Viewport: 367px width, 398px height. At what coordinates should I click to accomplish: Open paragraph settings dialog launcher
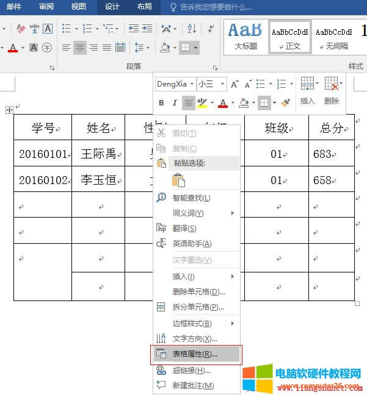point(215,68)
